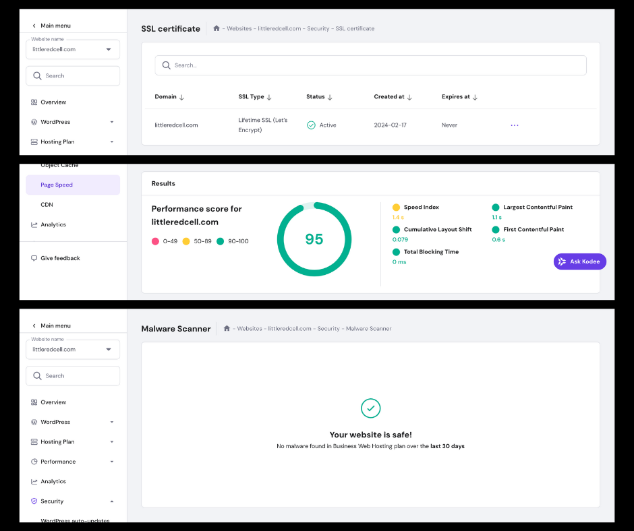Click the green website safe checkmark icon

(370, 408)
